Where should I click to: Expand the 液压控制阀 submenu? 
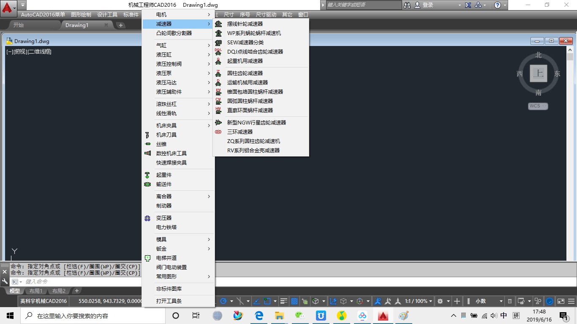pos(178,64)
